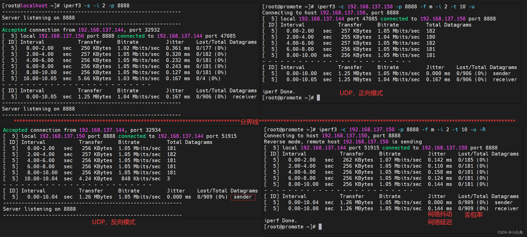
Task: Click the '0.142 ms' jitter value
Action: point(440,160)
